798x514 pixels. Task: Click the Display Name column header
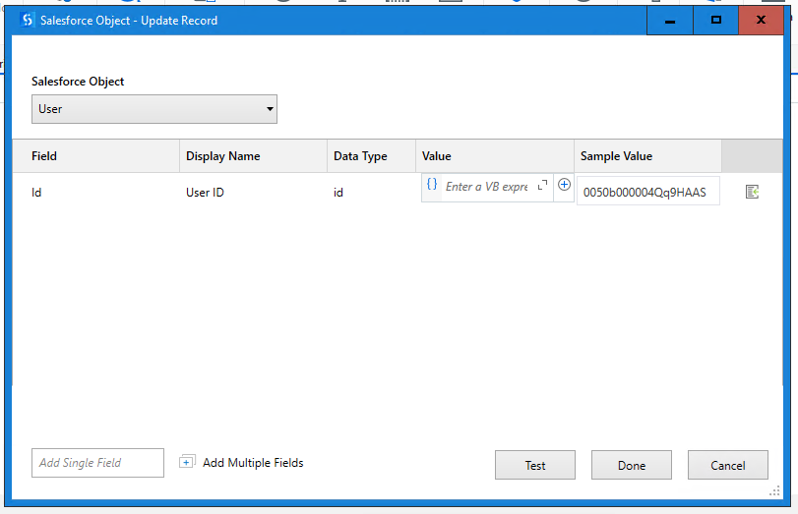253,156
